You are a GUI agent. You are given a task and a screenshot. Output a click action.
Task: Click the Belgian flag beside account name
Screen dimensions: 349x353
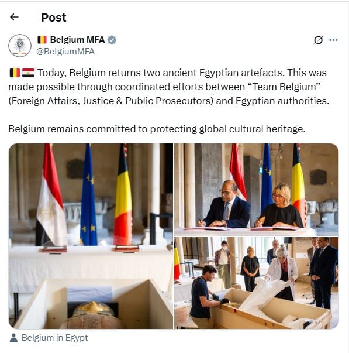coord(42,40)
